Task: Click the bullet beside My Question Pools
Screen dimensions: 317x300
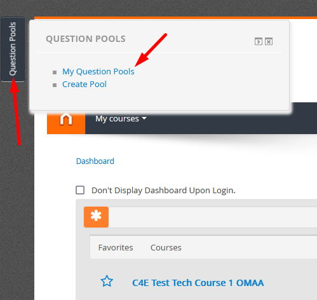Action: tap(55, 72)
